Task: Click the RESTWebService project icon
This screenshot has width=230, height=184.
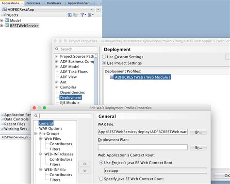Action: (x=7, y=26)
